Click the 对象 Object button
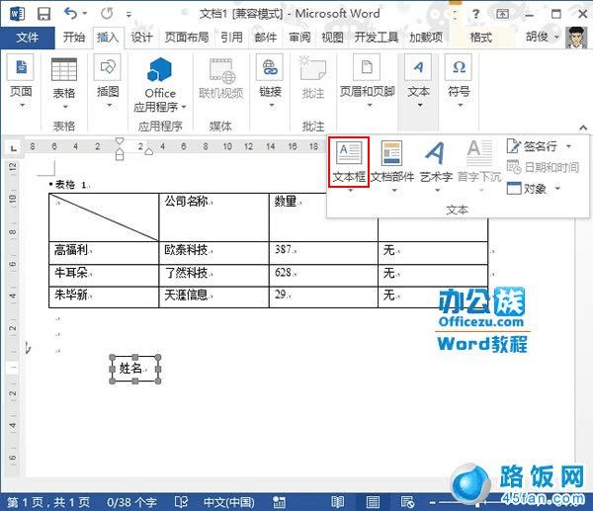 527,188
